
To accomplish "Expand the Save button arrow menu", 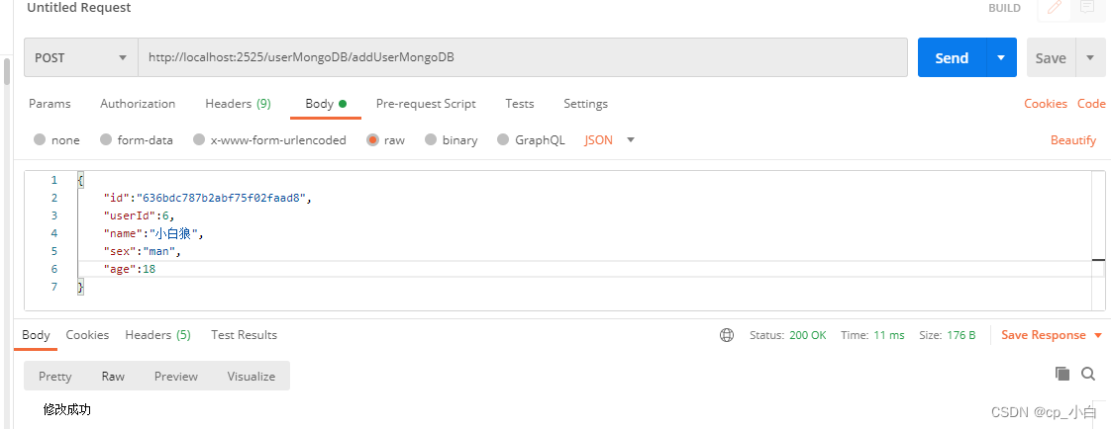I will (1090, 57).
